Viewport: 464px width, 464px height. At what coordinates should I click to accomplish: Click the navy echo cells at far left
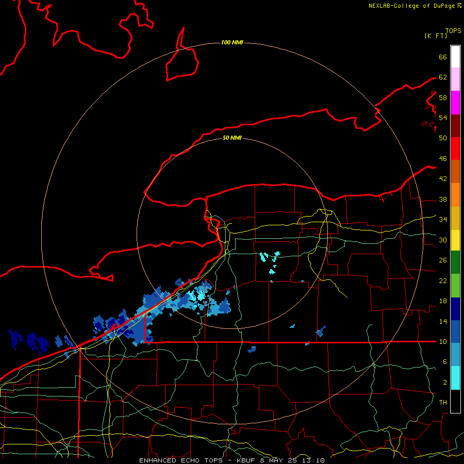click(29, 341)
